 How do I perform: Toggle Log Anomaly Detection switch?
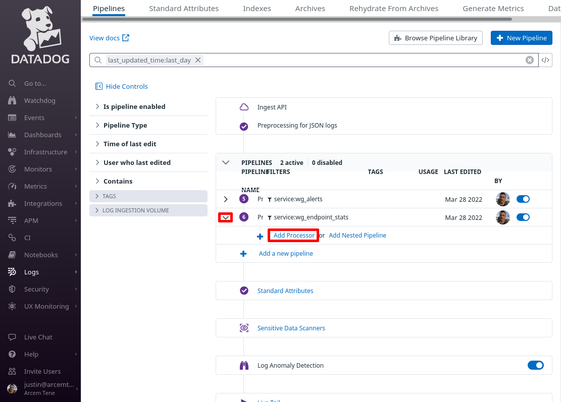click(x=536, y=365)
